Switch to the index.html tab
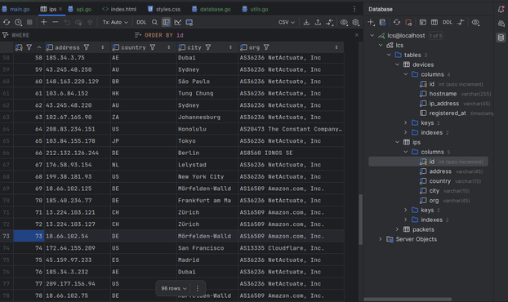The height and width of the screenshot is (302, 508). pyautogui.click(x=119, y=9)
